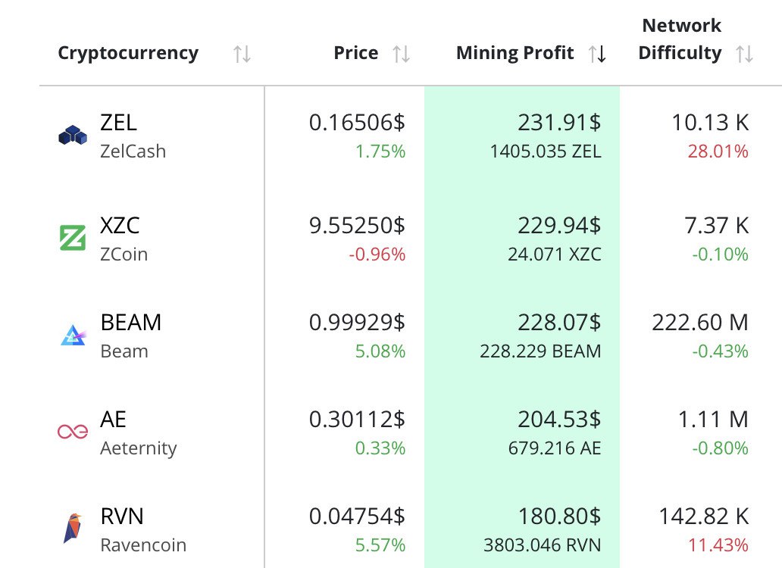Open the ZEL coin name link

pos(119,123)
